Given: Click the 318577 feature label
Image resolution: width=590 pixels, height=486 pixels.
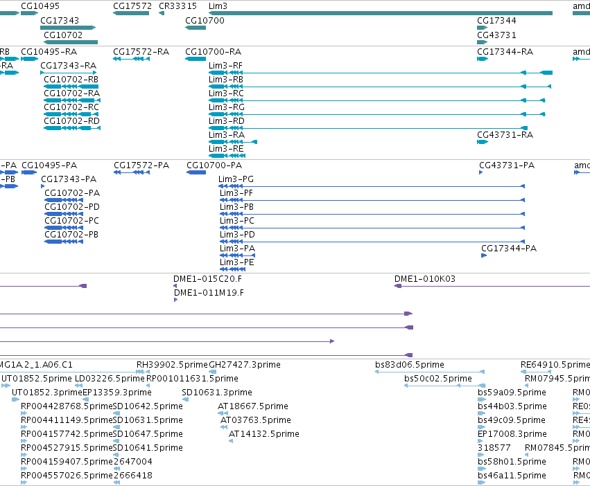Looking at the screenshot, I should pyautogui.click(x=494, y=448).
